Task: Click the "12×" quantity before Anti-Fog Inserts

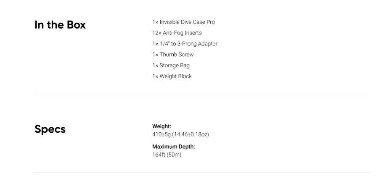Action: click(156, 33)
